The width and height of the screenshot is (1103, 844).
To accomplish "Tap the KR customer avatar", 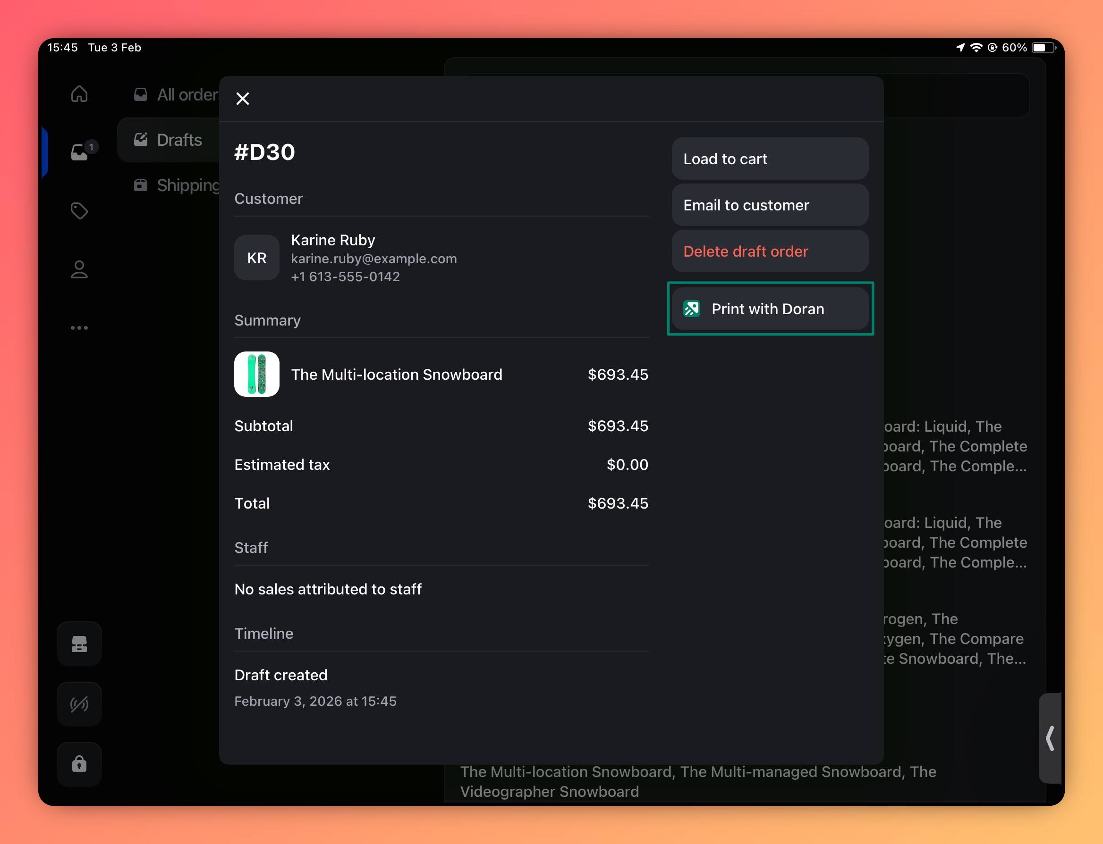I will pyautogui.click(x=257, y=258).
